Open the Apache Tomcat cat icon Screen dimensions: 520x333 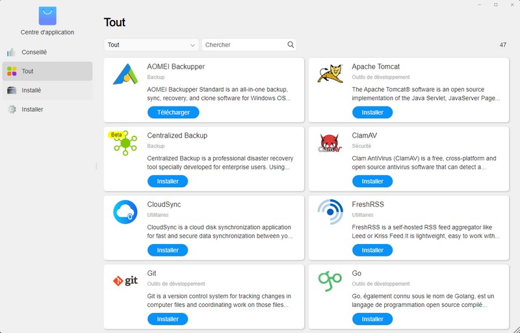tap(330, 73)
